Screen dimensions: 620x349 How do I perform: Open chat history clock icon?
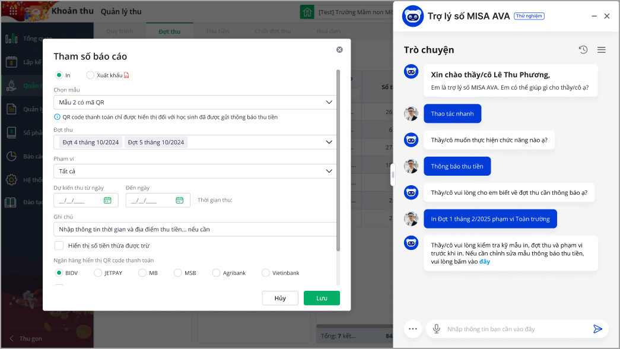pos(583,50)
